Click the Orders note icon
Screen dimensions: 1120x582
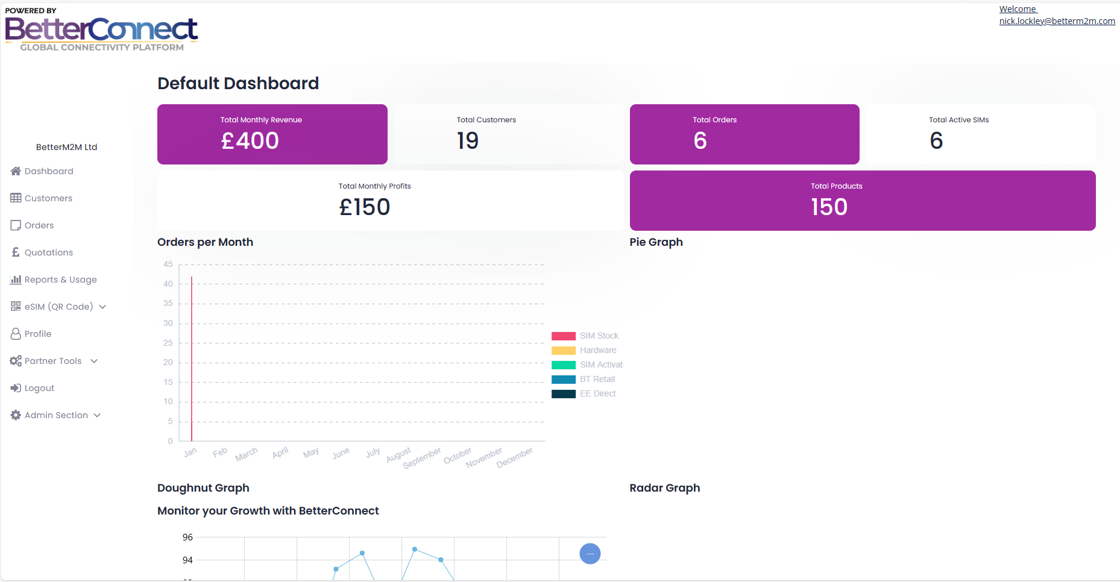[16, 225]
